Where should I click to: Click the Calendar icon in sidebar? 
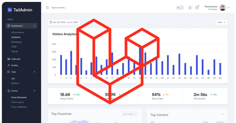click(9, 59)
